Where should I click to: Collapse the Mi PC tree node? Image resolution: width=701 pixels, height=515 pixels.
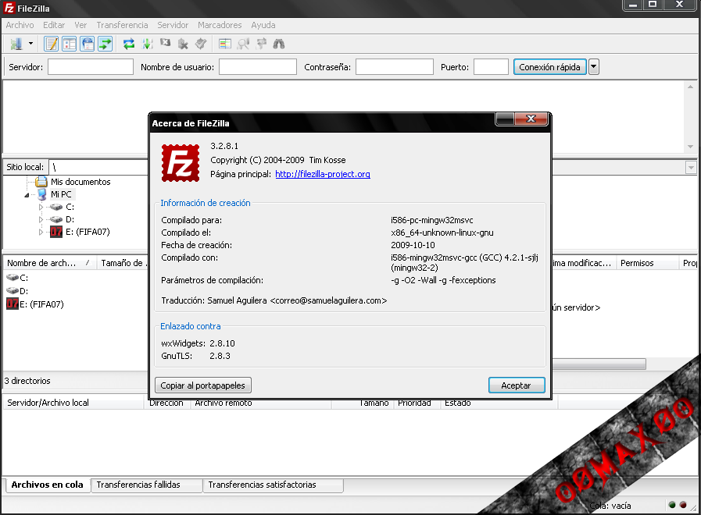pos(27,195)
